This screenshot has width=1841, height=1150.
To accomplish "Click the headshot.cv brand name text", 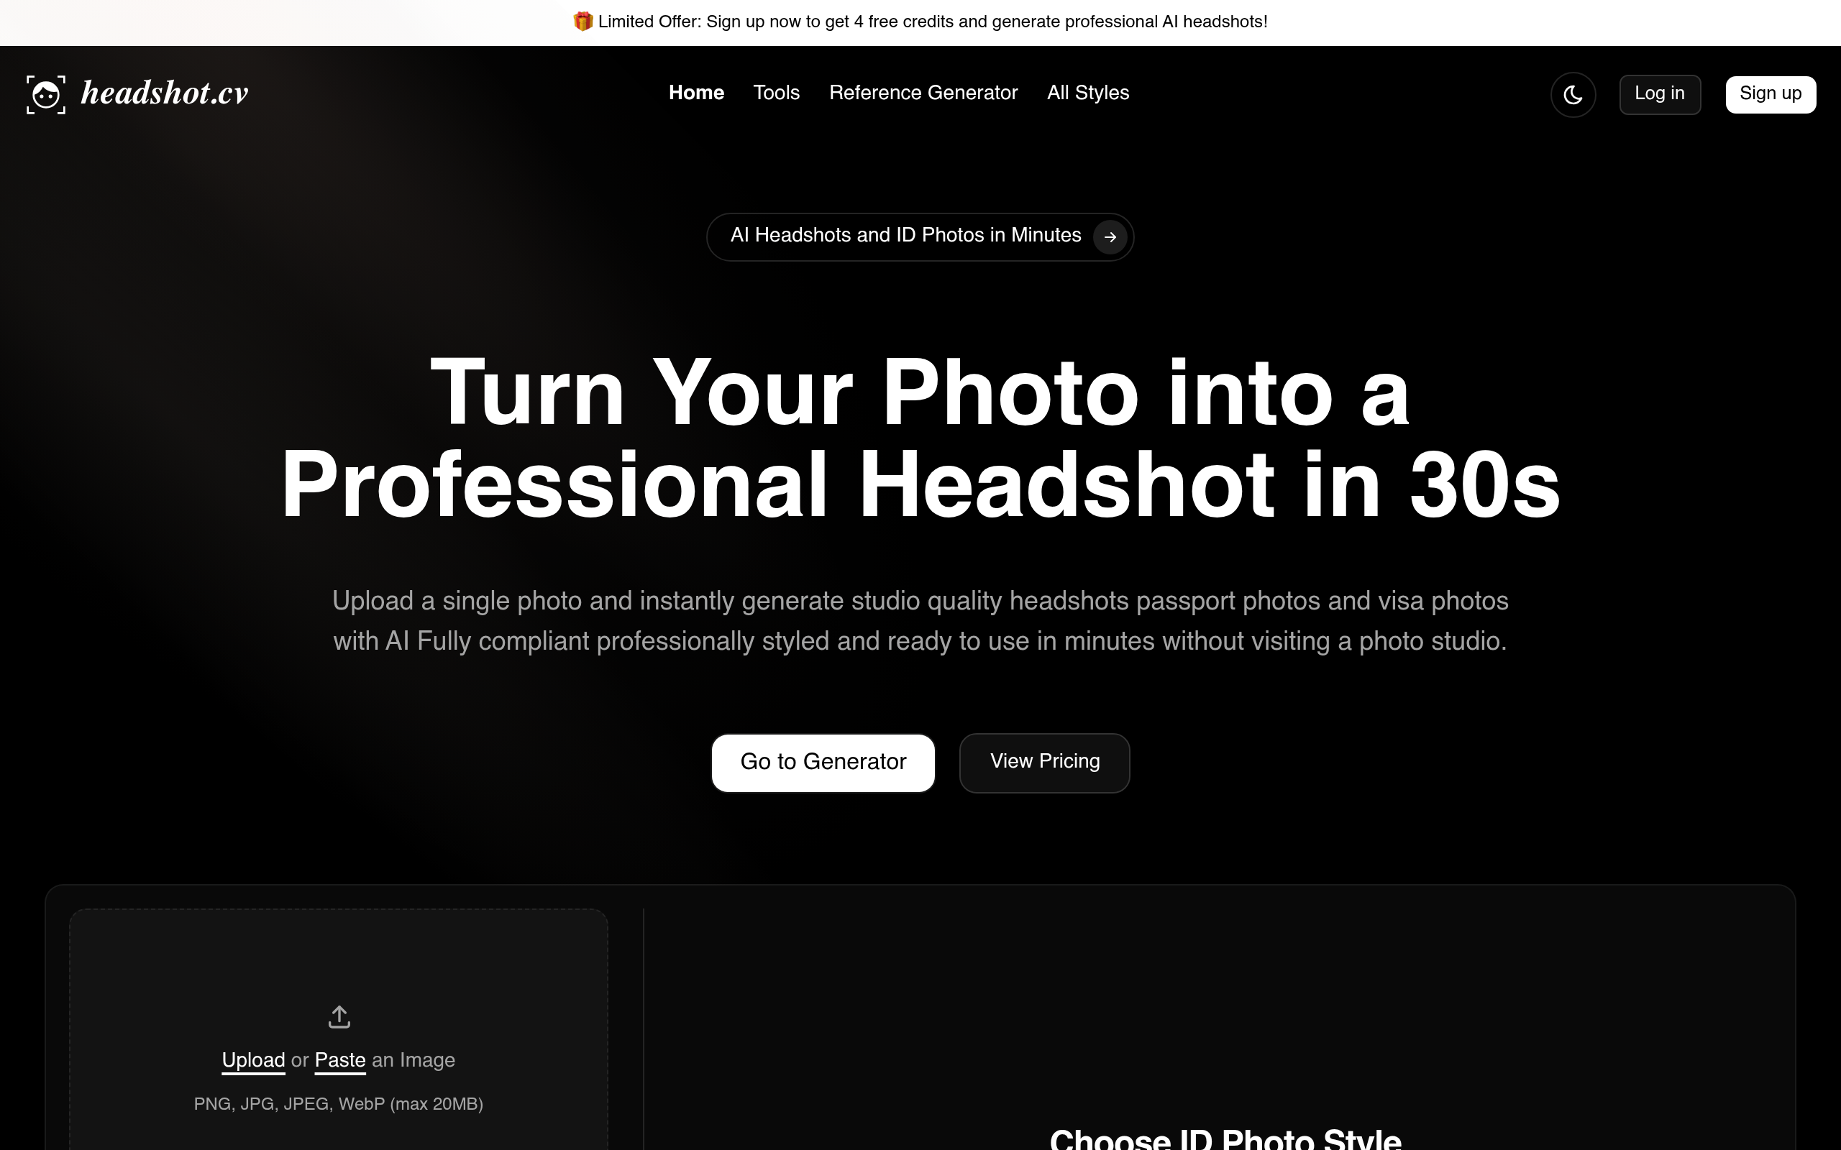I will (165, 93).
